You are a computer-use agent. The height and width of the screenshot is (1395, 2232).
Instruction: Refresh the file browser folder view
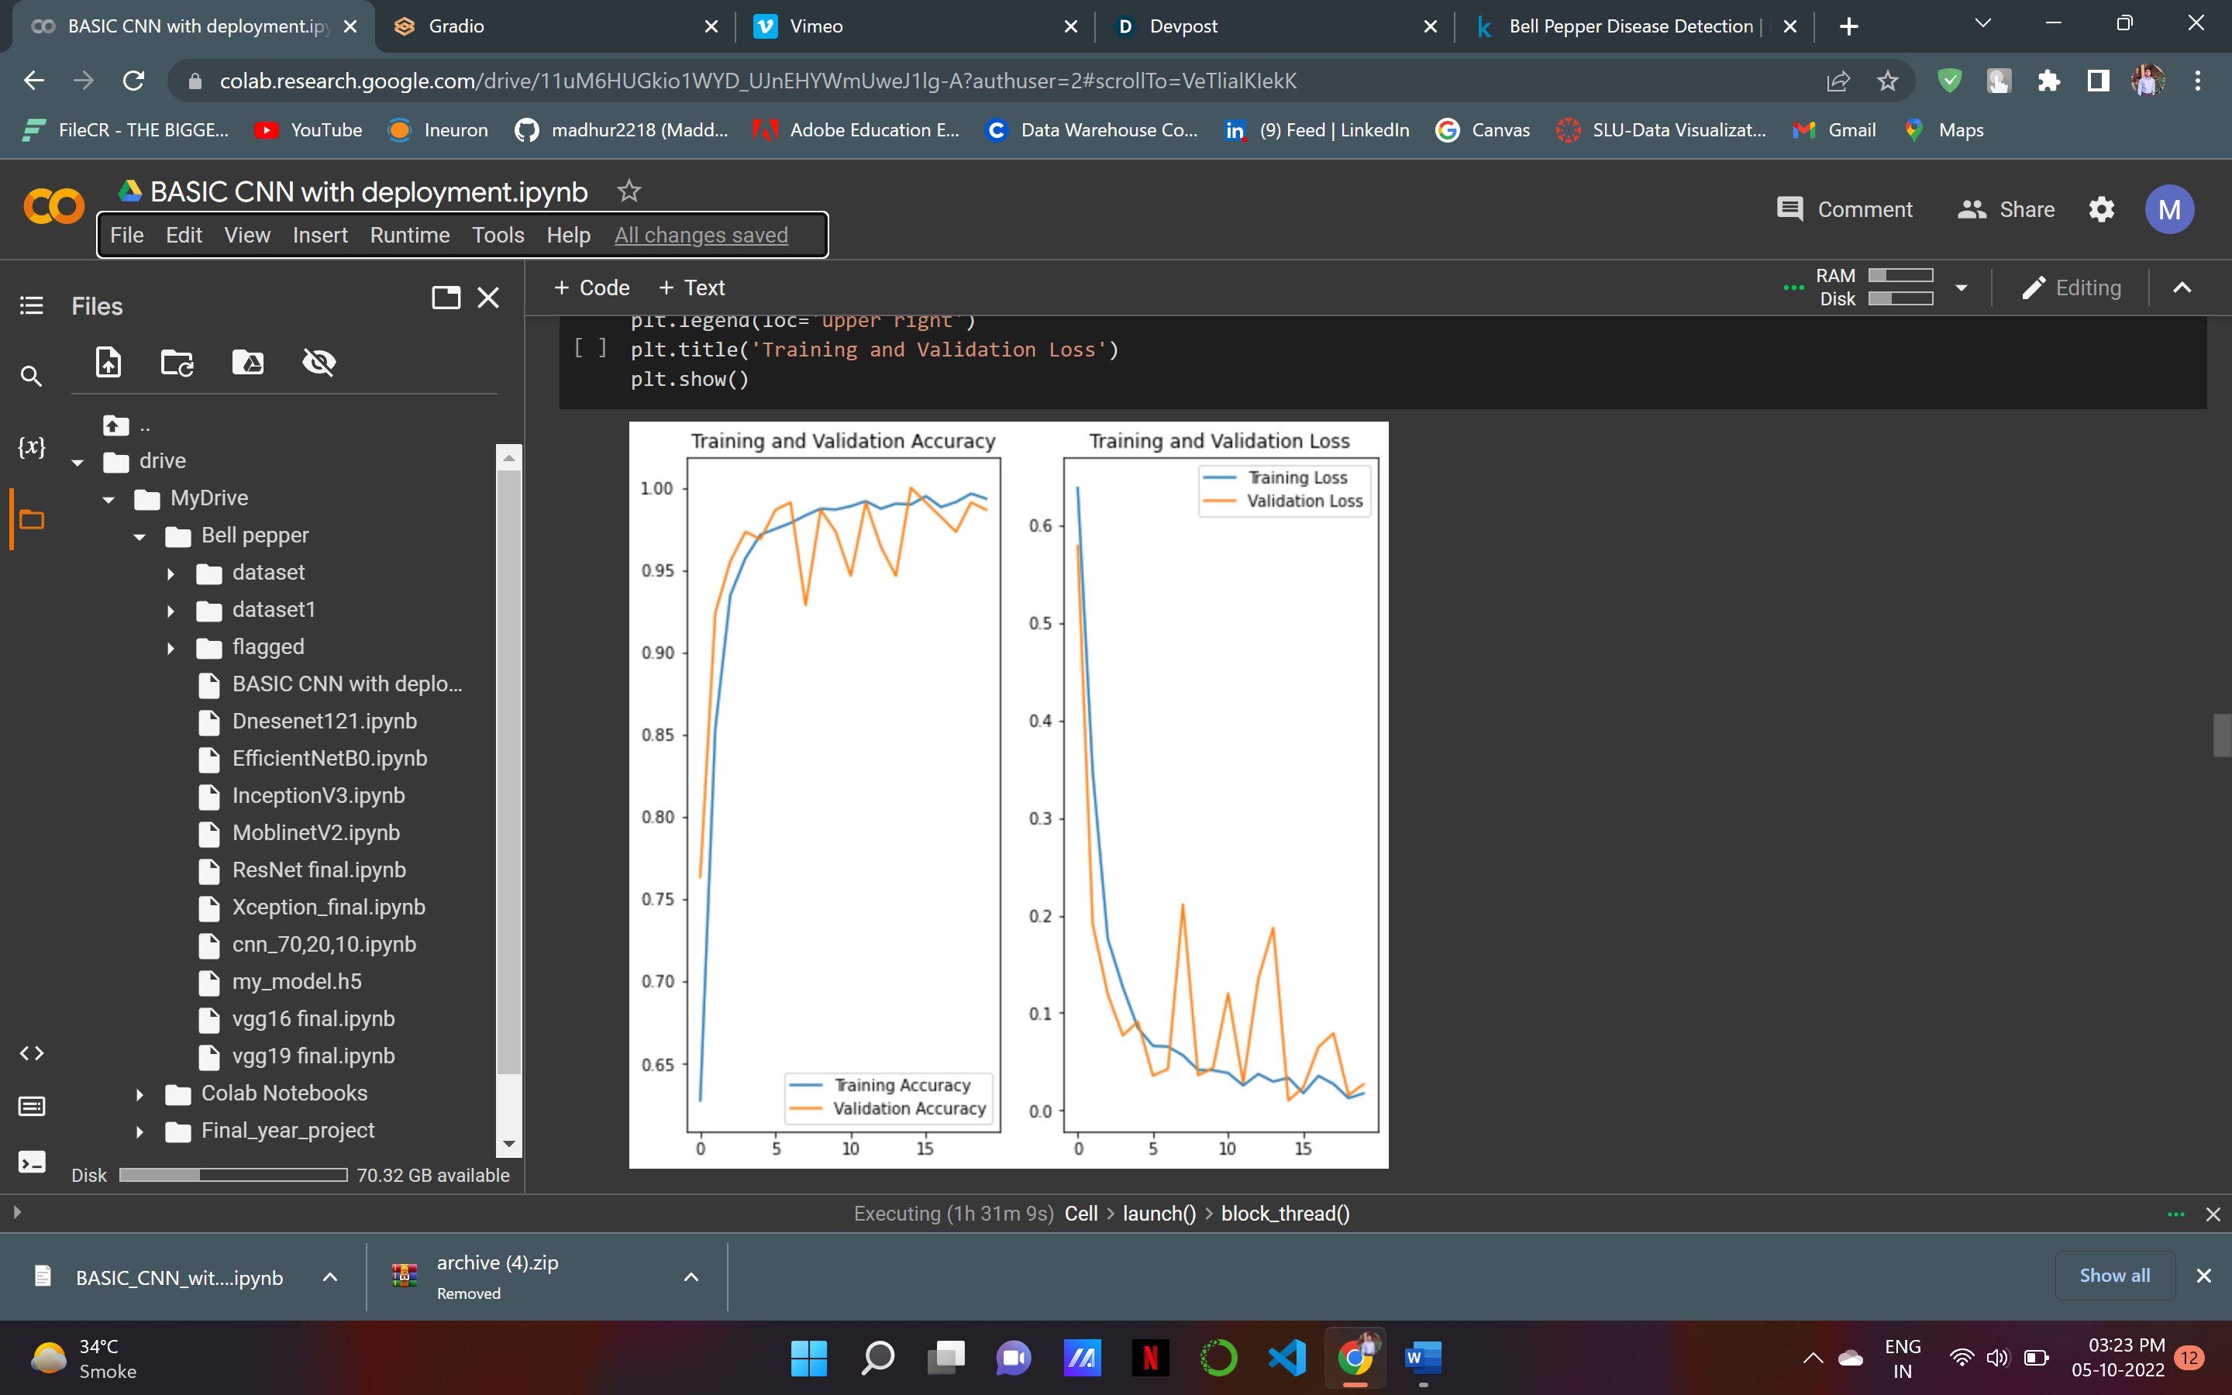[177, 363]
